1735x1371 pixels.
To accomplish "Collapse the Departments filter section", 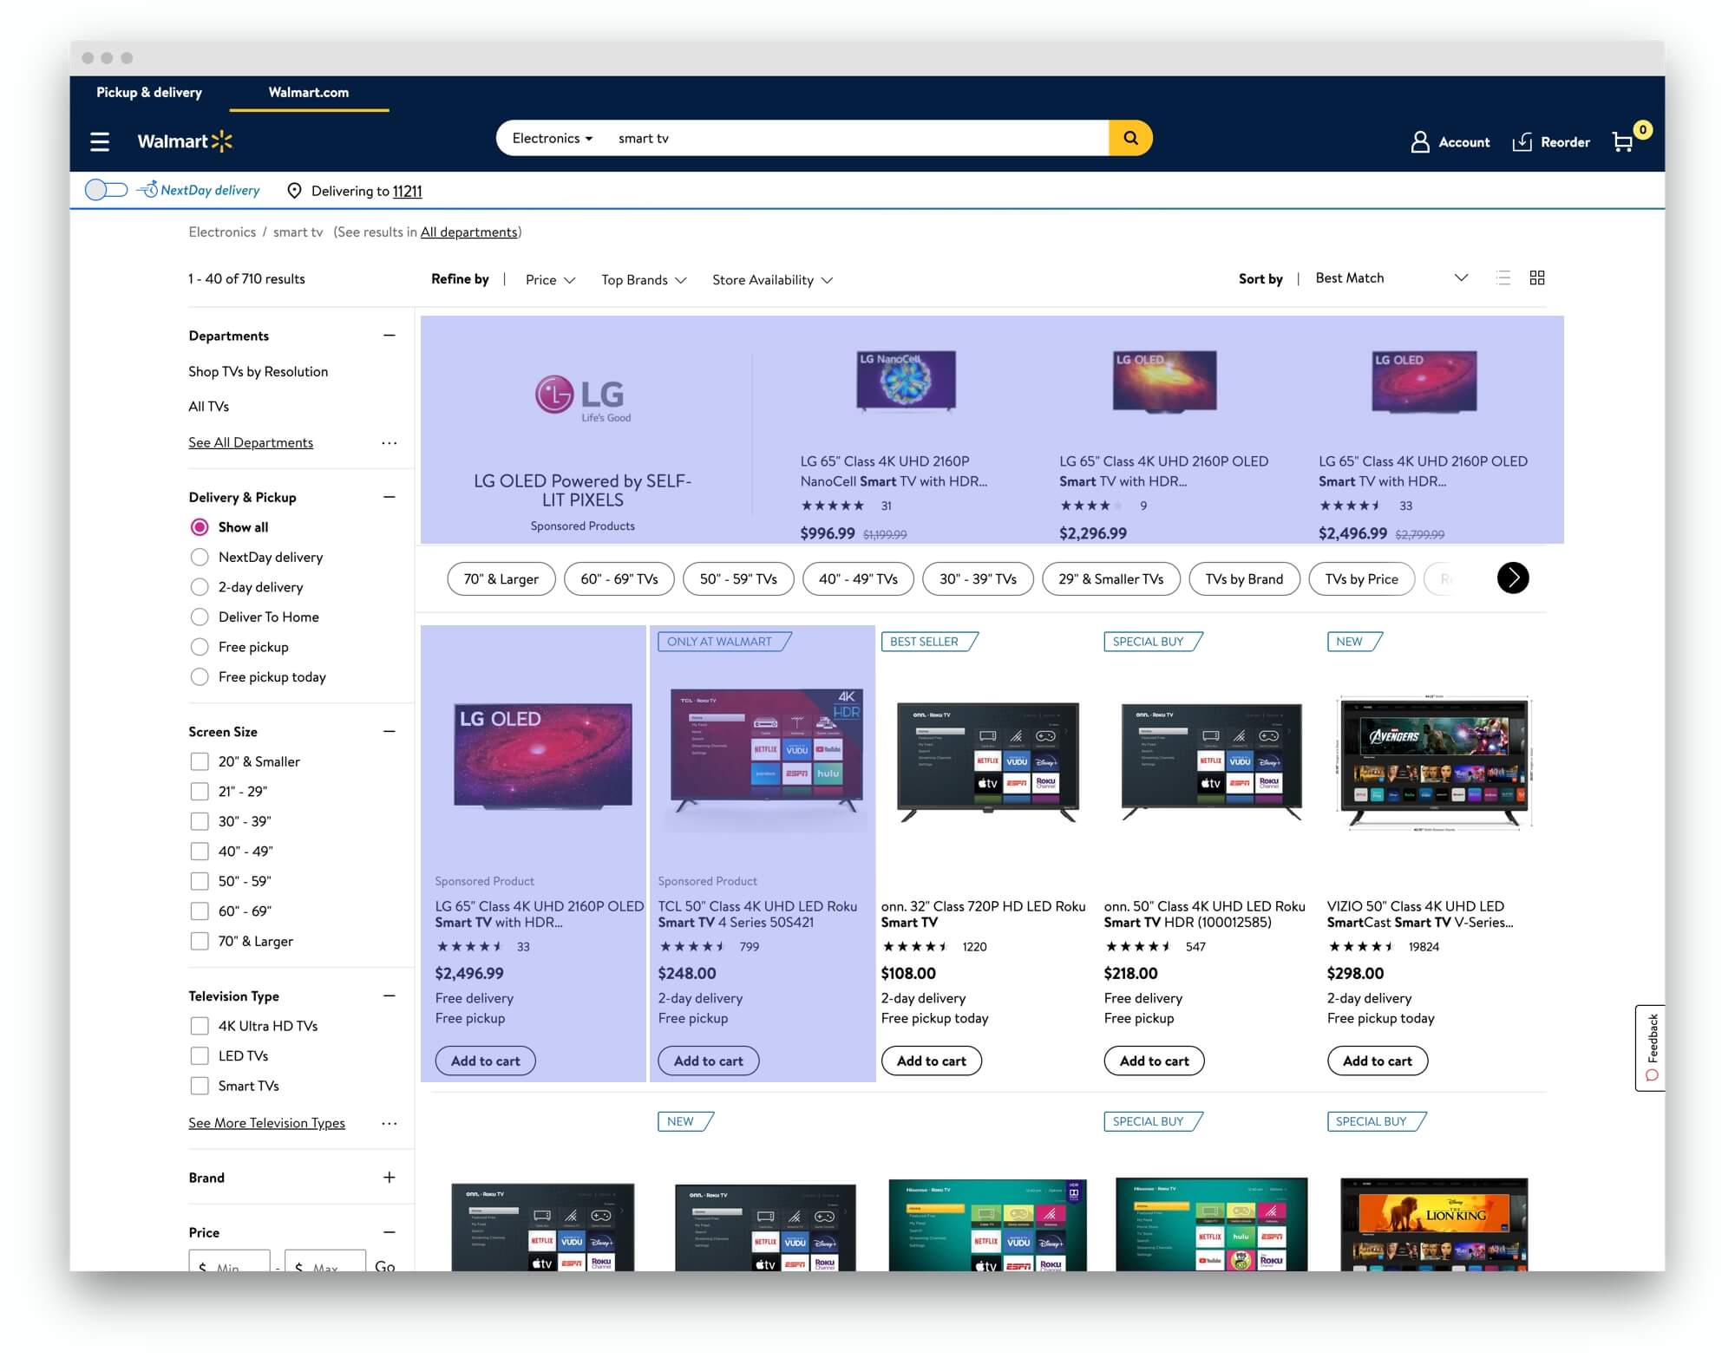I will point(390,336).
